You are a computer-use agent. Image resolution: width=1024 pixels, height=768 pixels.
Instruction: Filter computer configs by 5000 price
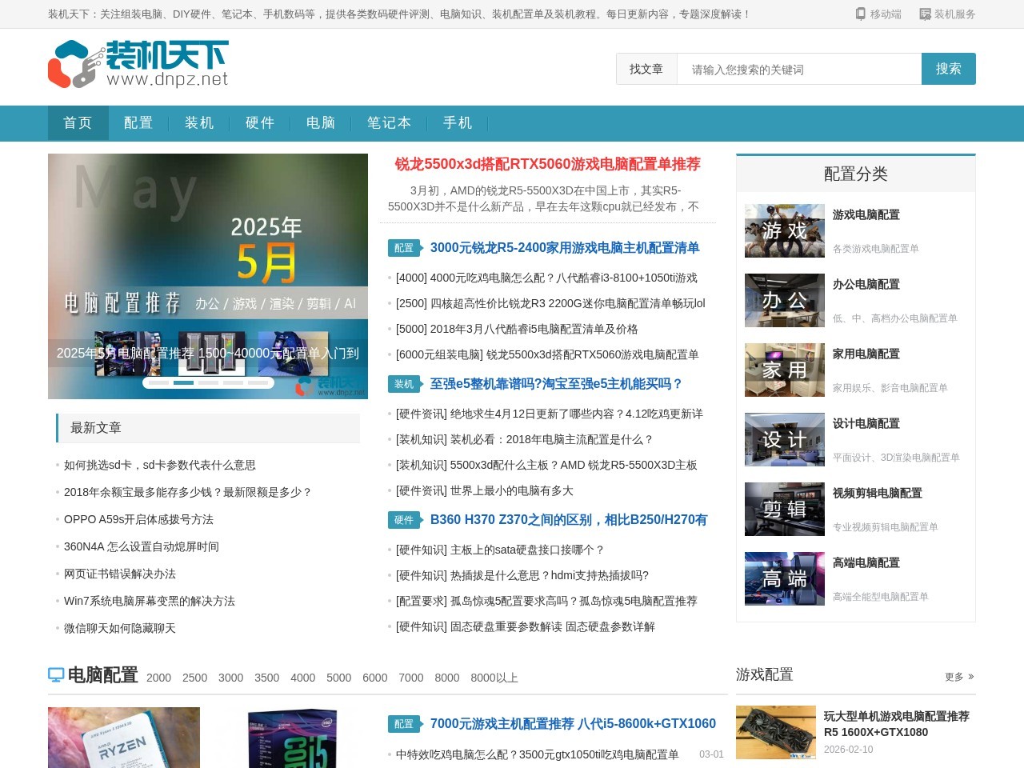(x=338, y=678)
